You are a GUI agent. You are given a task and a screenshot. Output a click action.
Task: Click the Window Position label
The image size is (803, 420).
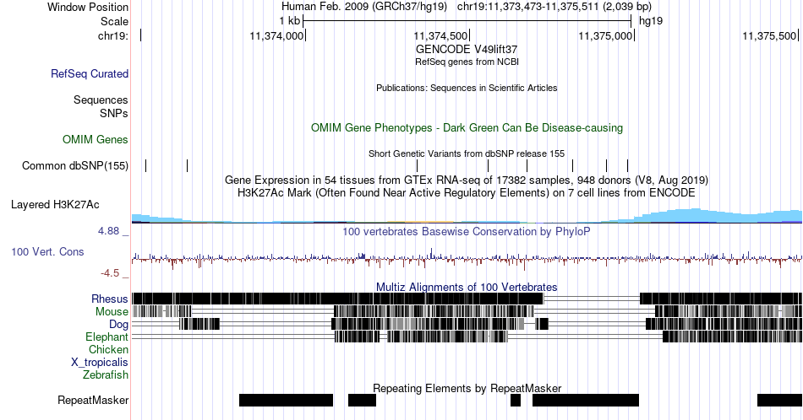click(88, 7)
